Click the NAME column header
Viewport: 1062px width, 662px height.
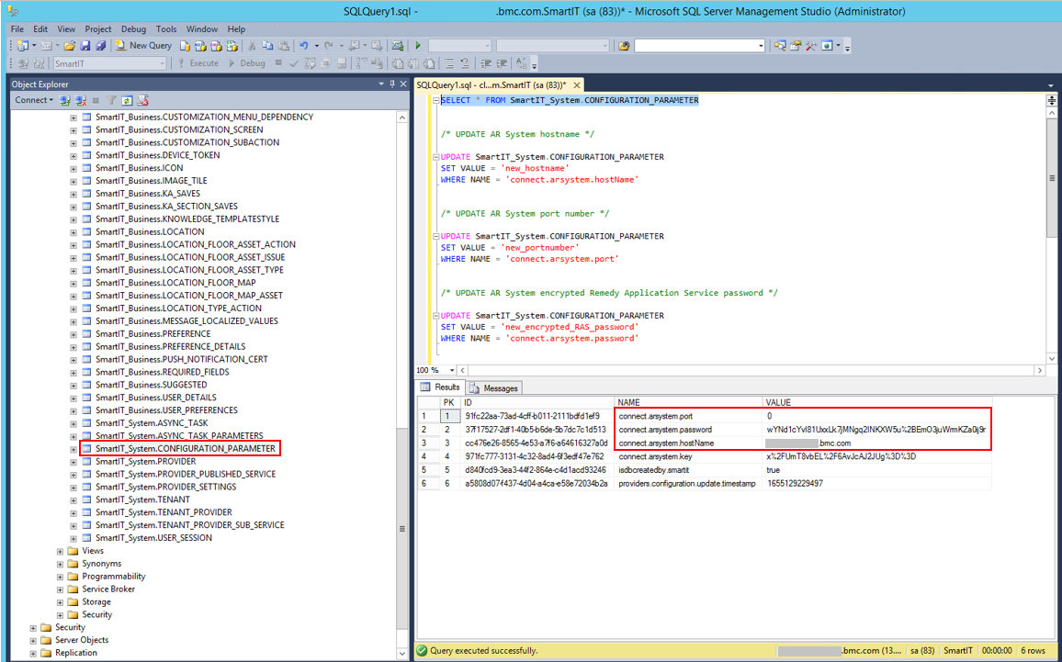click(x=688, y=402)
